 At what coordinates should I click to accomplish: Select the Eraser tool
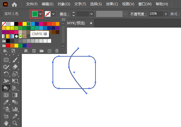pos(15,67)
